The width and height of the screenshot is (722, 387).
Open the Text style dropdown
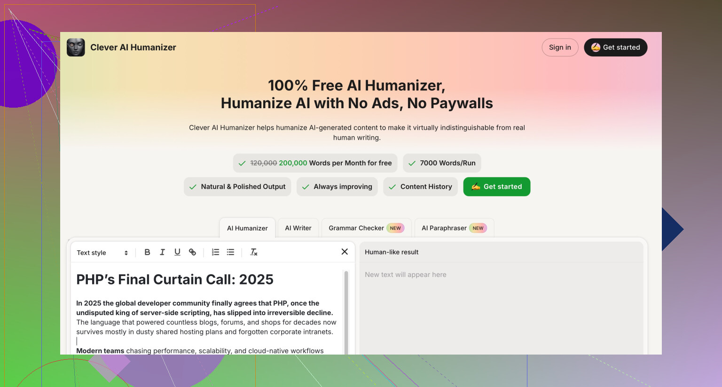(92, 253)
